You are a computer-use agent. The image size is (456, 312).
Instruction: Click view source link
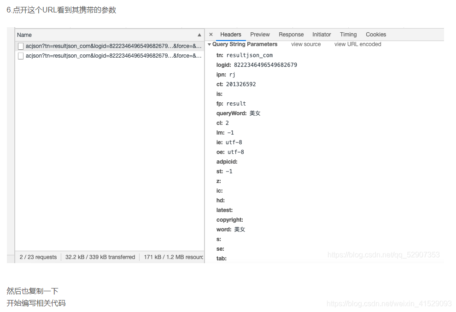tap(306, 44)
